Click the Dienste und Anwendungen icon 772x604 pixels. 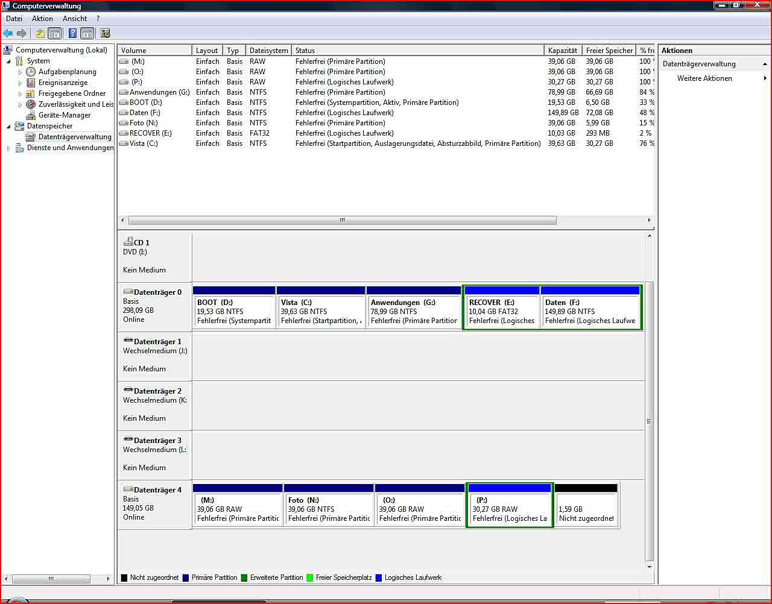(x=19, y=148)
